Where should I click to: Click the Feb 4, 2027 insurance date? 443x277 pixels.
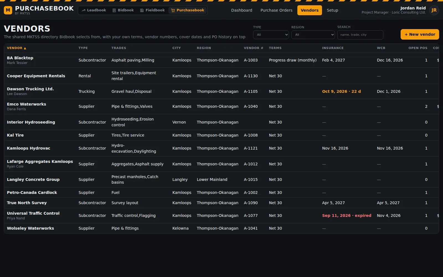pyautogui.click(x=333, y=60)
